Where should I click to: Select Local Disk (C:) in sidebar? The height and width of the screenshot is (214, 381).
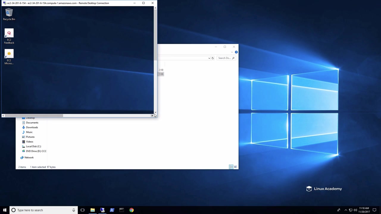click(33, 146)
